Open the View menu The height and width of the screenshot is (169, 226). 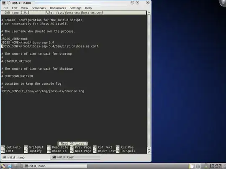pos(24,8)
